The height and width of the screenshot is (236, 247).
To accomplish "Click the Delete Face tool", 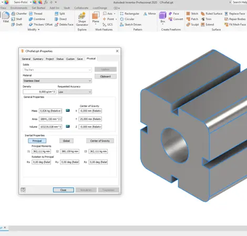I will click(x=64, y=25).
